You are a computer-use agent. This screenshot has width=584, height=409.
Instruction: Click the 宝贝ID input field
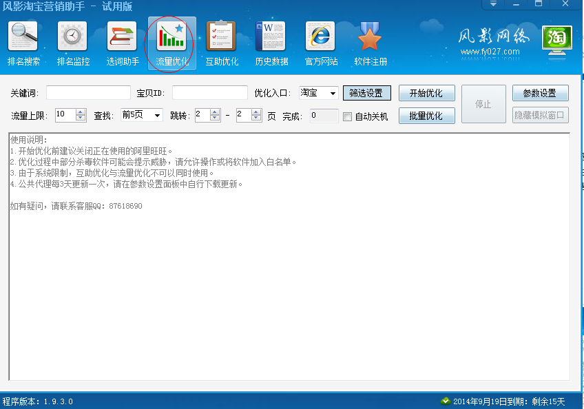[x=209, y=93]
